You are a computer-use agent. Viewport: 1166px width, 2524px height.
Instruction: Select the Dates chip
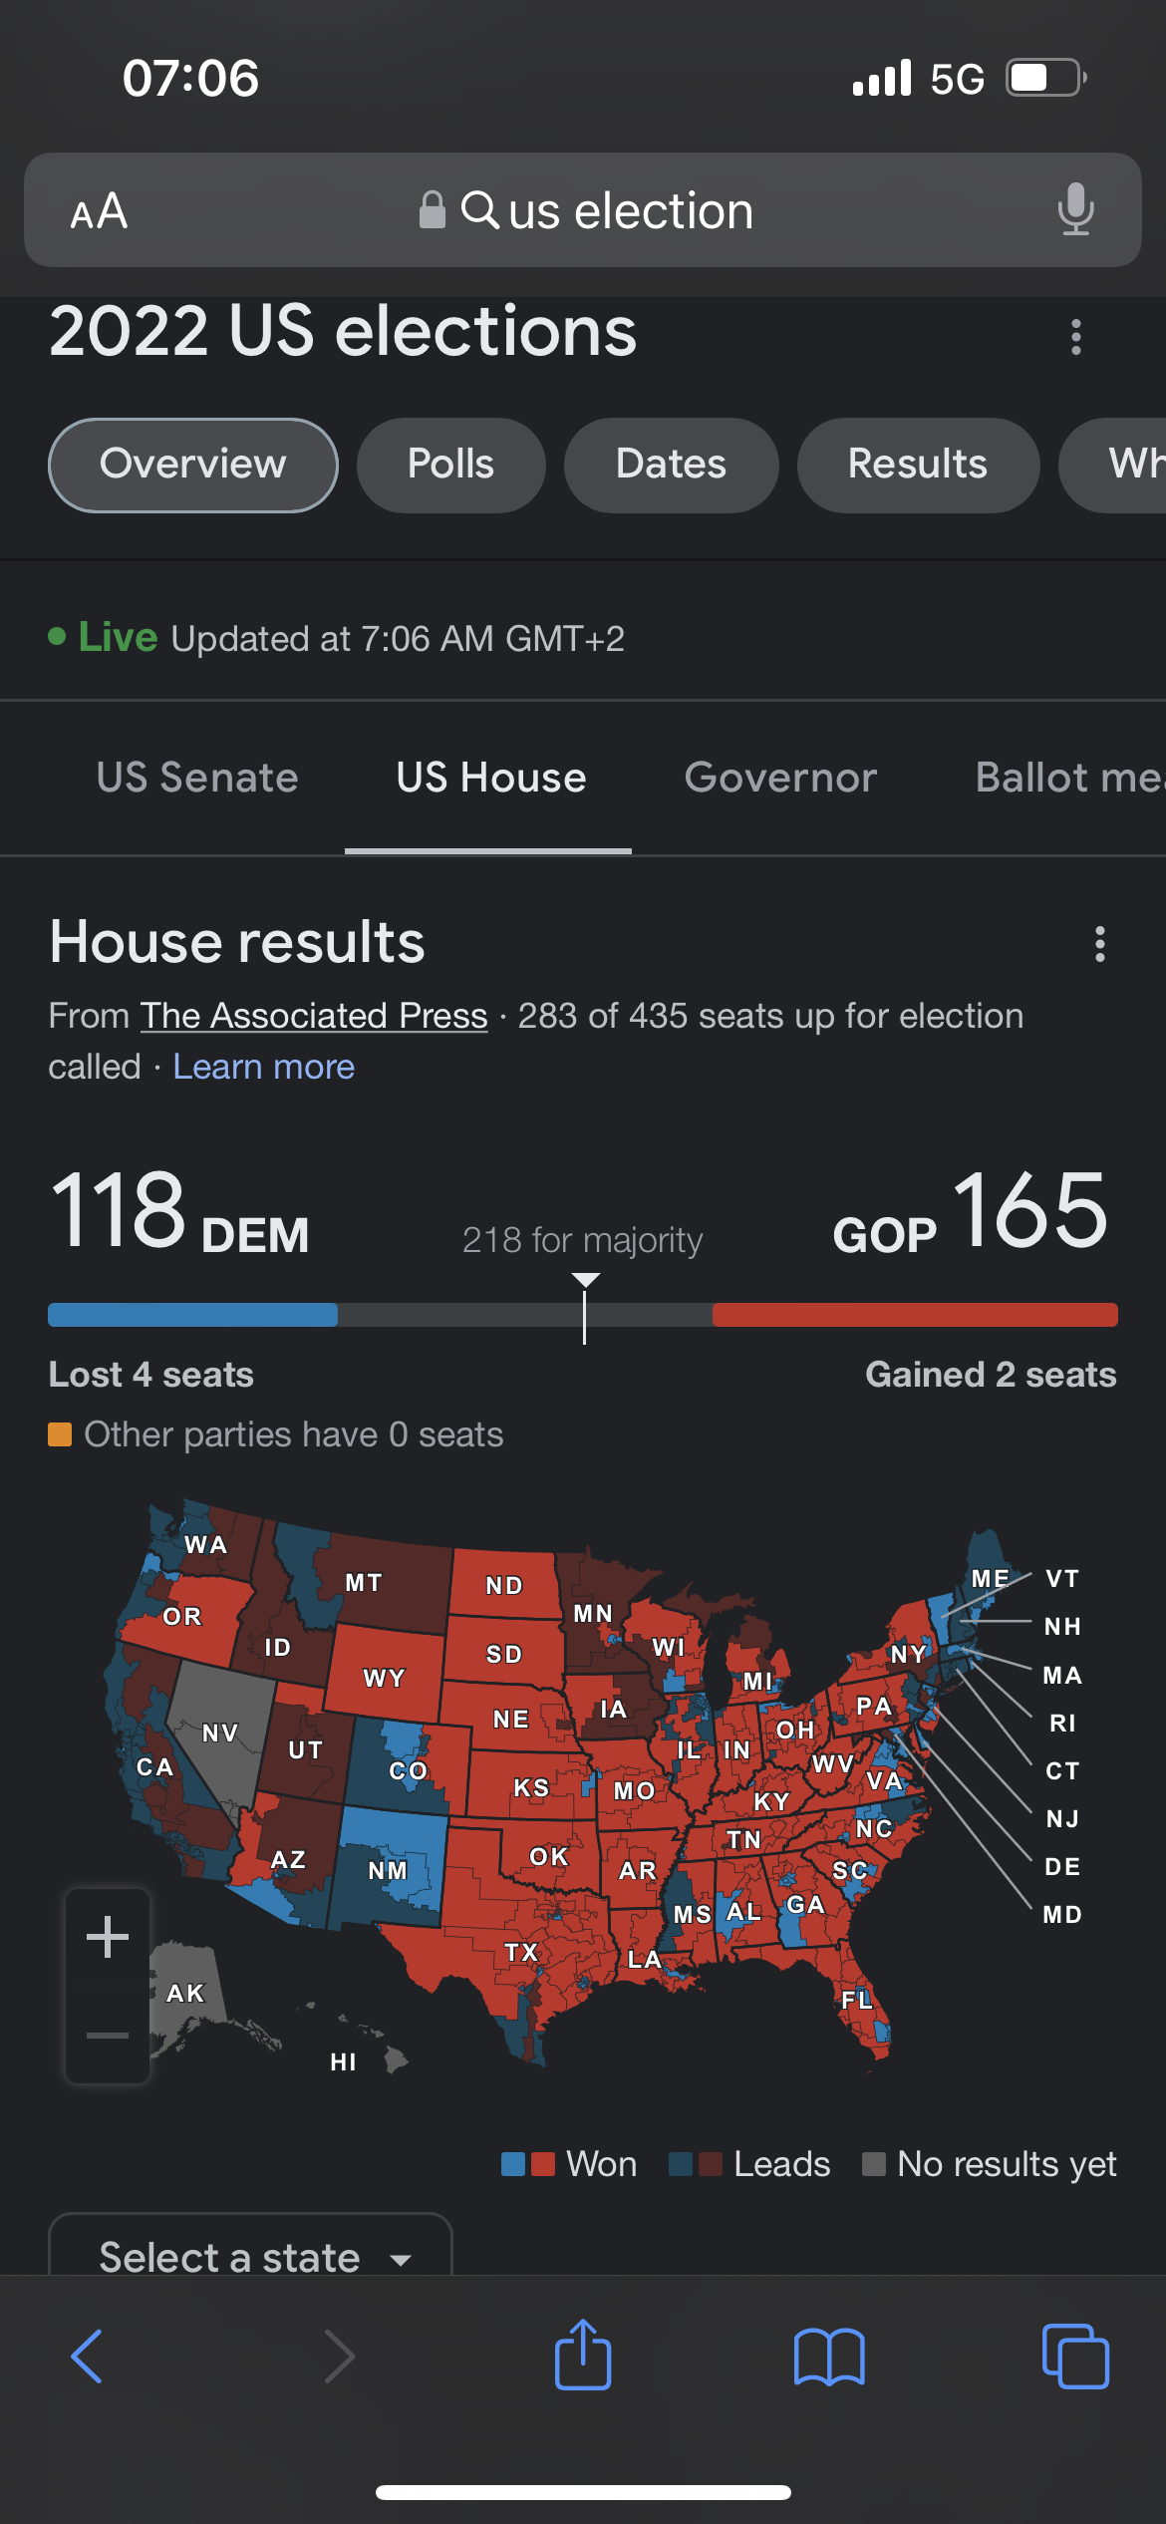point(671,465)
